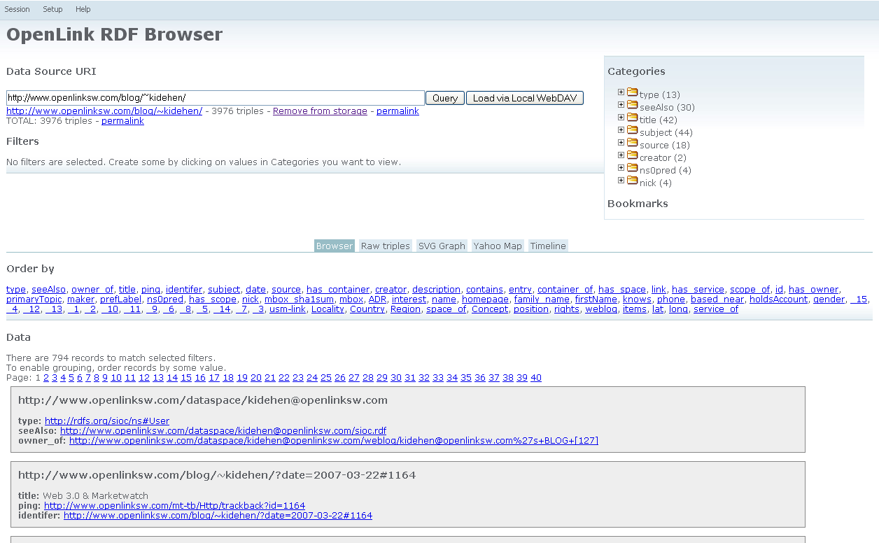Screen dimensions: 879x543
Task: Order records by primaryTopic
Action: click(34, 299)
